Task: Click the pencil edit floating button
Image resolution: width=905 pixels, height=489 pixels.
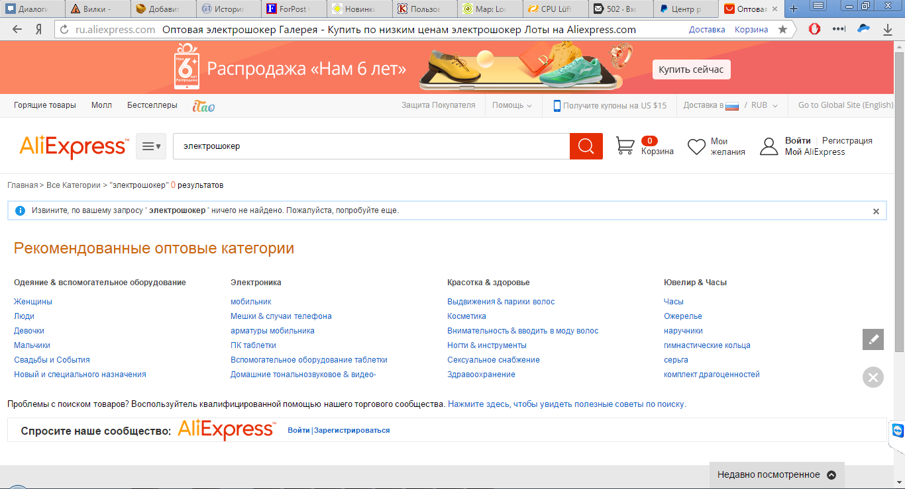Action: [873, 339]
